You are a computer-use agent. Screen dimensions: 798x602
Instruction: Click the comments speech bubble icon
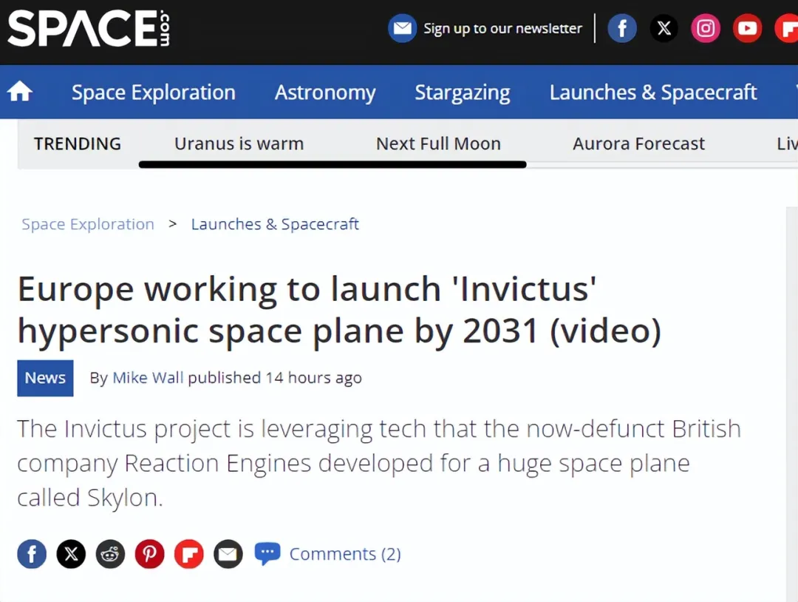click(267, 554)
